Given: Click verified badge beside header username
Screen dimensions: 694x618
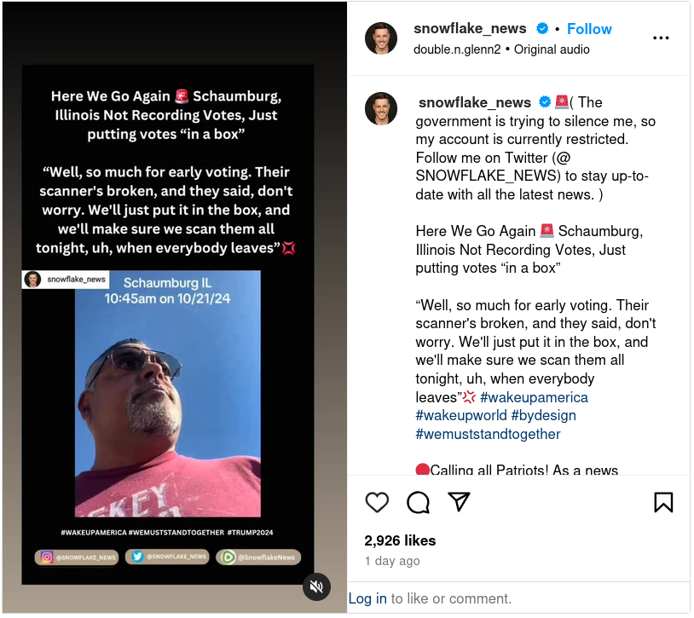Looking at the screenshot, I should [542, 29].
